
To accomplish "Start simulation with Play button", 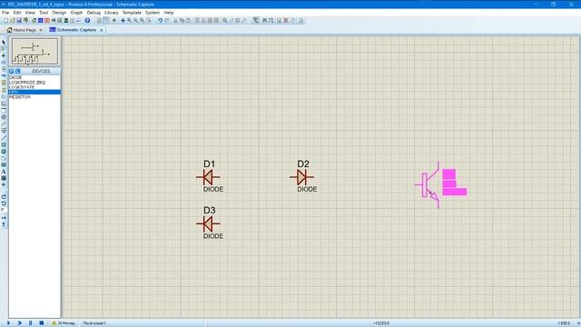I will point(8,323).
